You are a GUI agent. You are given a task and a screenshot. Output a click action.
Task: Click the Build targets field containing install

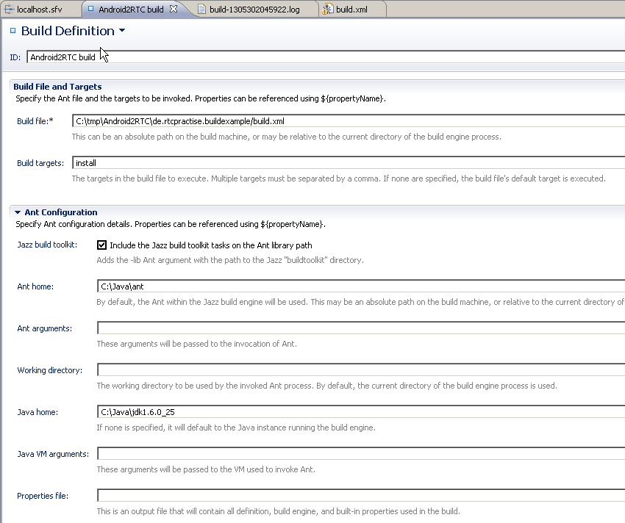346,163
